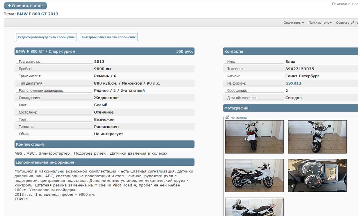Viewport: 358px width, 216px height.
Task: Click "Быстрый ответ на это сообщение" button
Action: pyautogui.click(x=109, y=37)
